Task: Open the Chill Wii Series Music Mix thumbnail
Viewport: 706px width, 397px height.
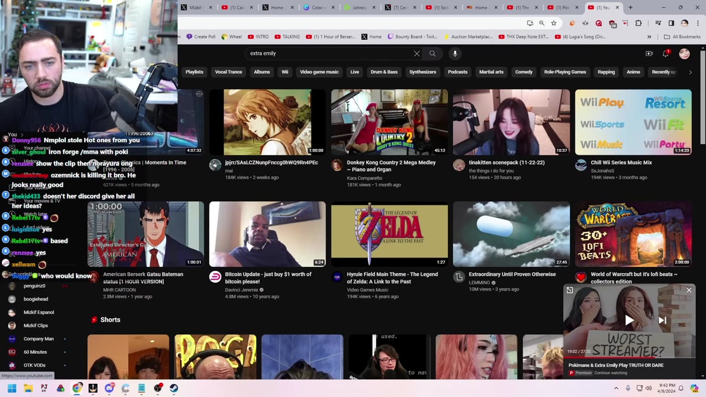Action: [633, 122]
